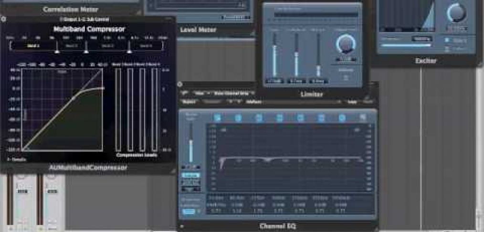Viewport: 484px width, 232px height.
Task: Toggle the fifth Channel EQ band button
Action: [x=300, y=118]
